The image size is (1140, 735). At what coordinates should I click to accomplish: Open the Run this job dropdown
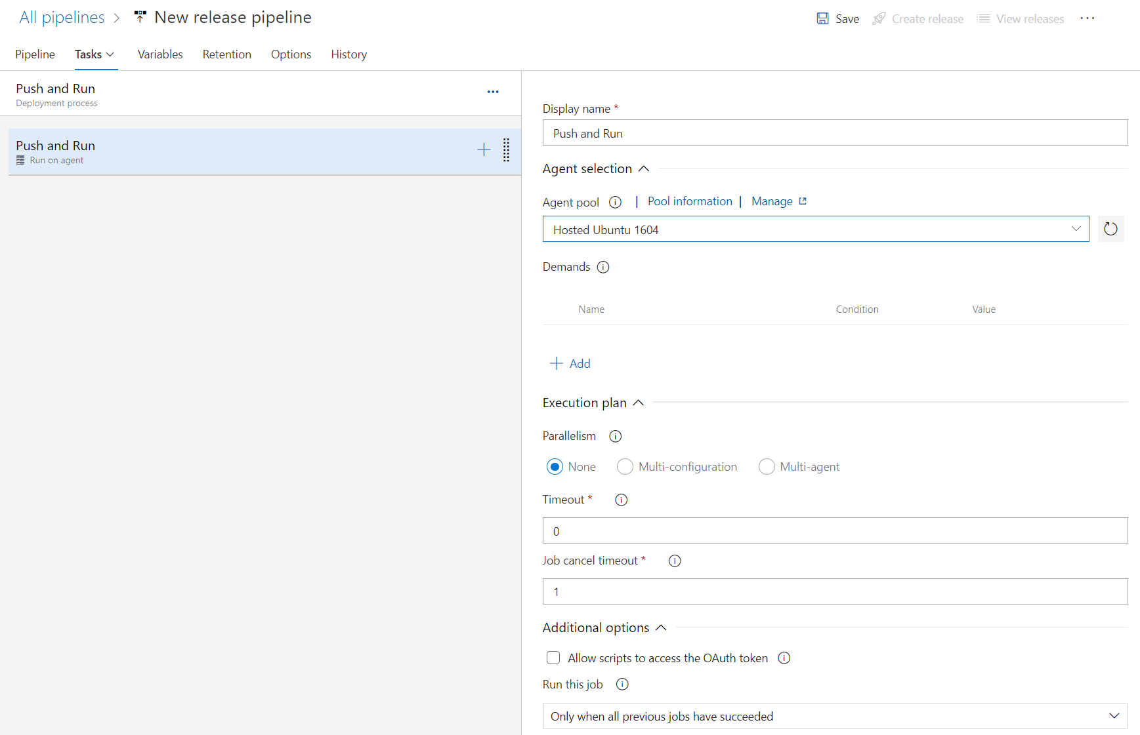pos(1113,716)
